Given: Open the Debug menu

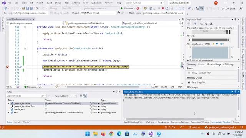Looking at the screenshot, I should (x=58, y=3).
